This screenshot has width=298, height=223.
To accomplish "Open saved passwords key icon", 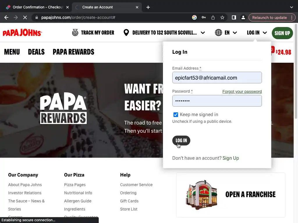I will pos(203,17).
